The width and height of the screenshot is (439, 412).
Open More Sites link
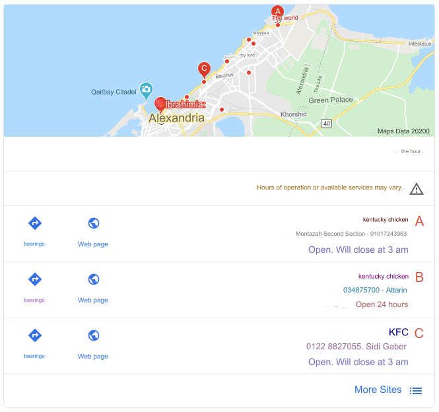[378, 390]
